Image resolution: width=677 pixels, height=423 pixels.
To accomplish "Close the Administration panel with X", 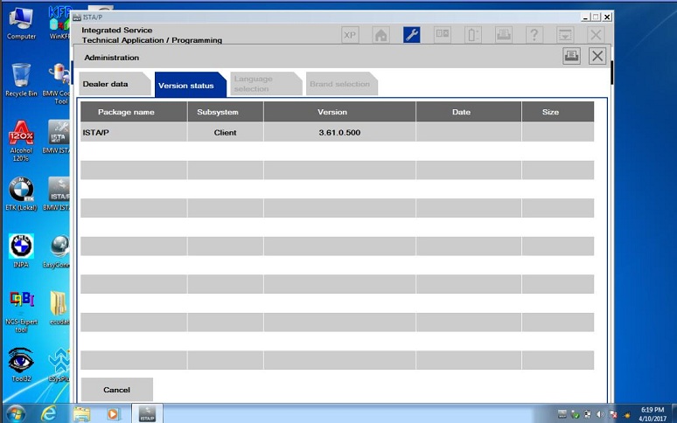I will click(597, 57).
